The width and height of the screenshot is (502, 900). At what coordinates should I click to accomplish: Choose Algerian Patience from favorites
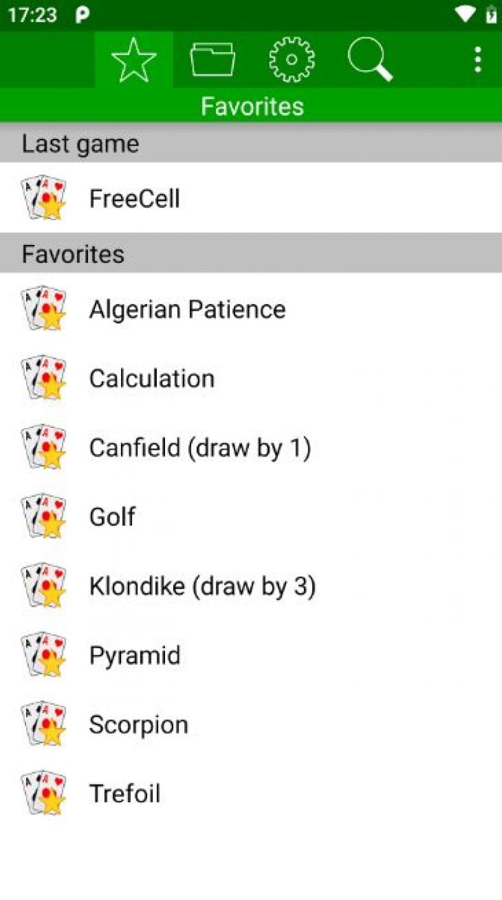(x=187, y=309)
